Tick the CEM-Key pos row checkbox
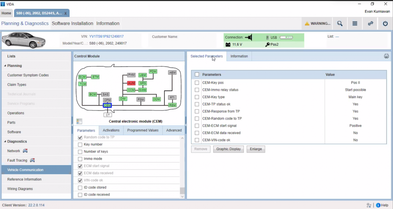The image size is (393, 209). [x=197, y=83]
